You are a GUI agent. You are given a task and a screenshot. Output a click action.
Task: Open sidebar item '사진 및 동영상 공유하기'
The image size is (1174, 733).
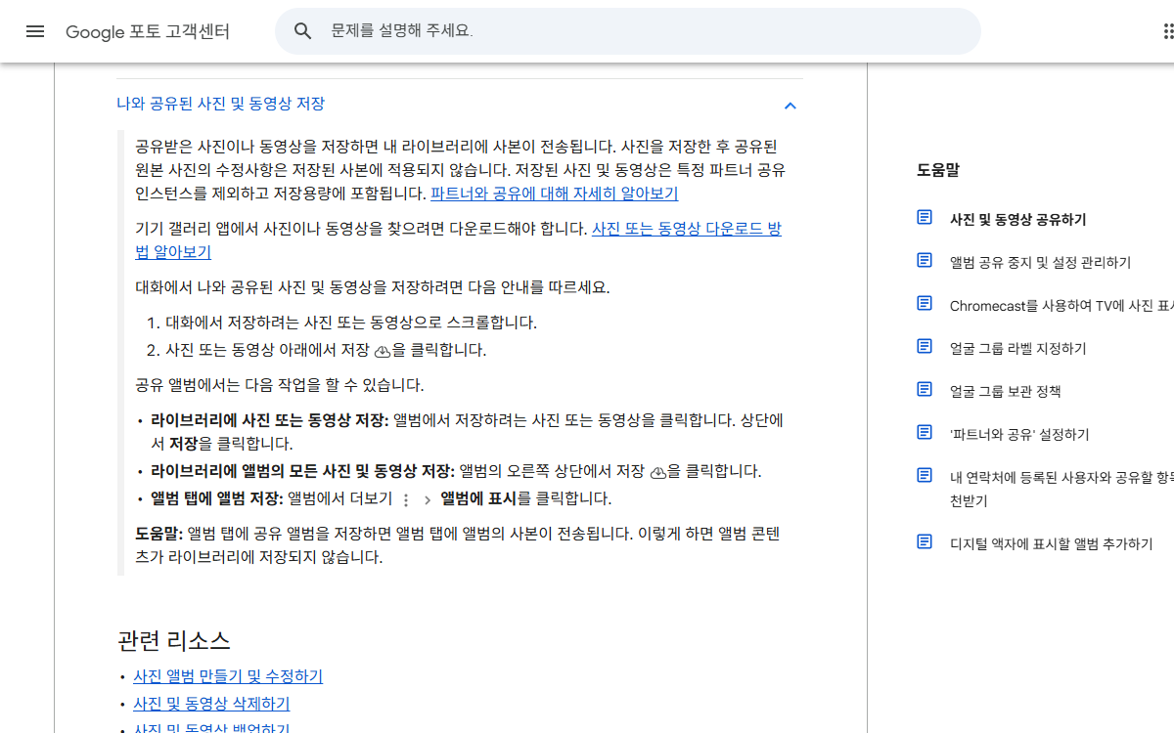(1017, 220)
